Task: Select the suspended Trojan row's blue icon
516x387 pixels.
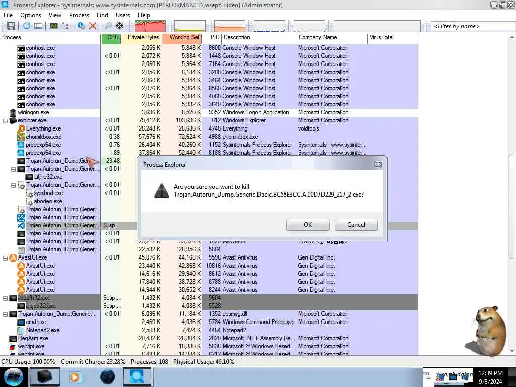Action: coord(21,225)
